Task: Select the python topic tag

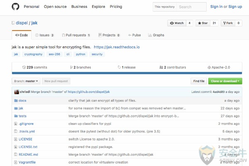Action: (x=81, y=55)
